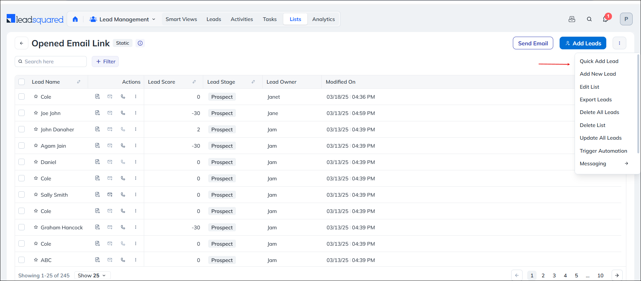Image resolution: width=641 pixels, height=281 pixels.
Task: Click the Add Leads button
Action: point(583,43)
